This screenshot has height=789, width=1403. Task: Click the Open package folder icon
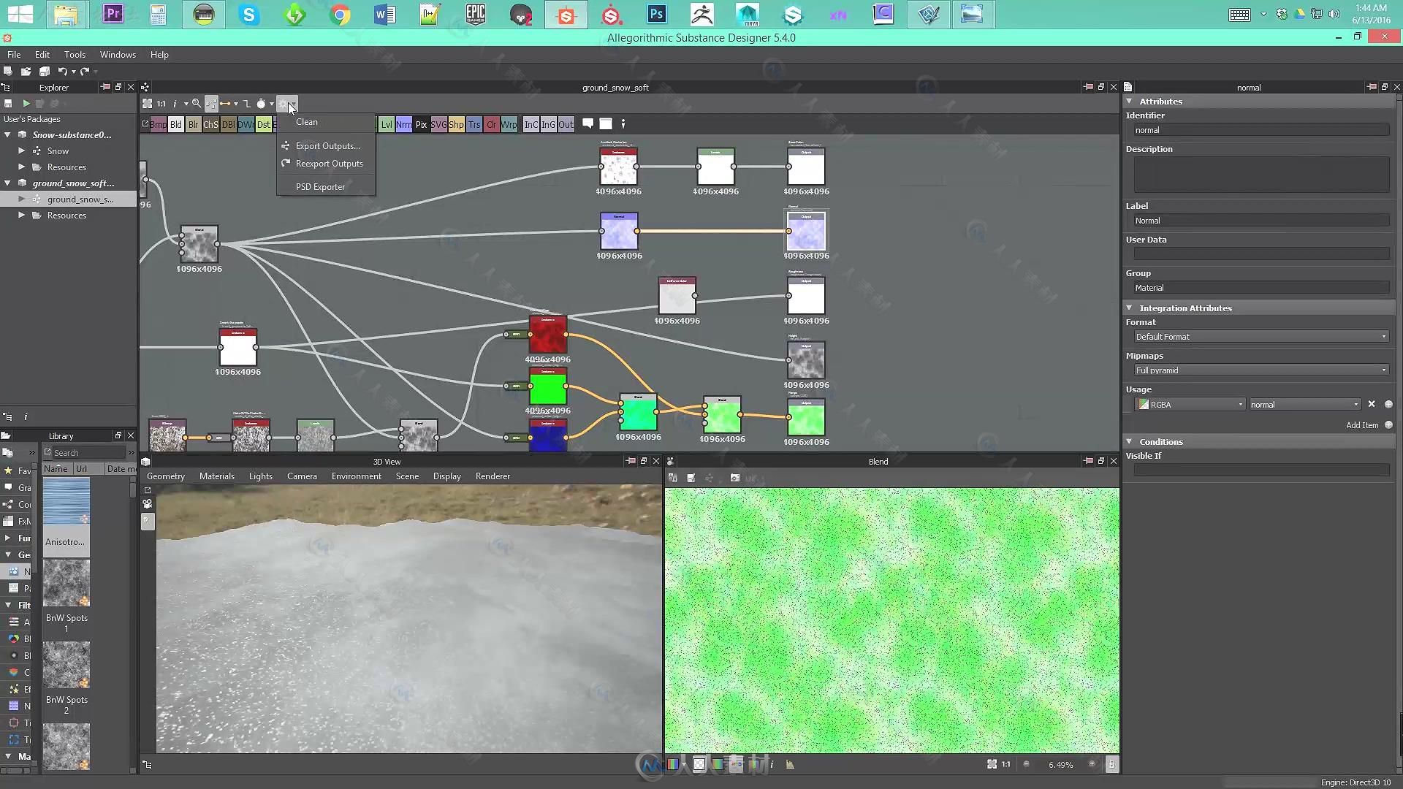point(26,71)
